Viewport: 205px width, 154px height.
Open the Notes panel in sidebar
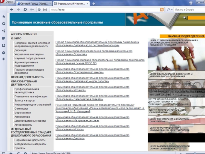(4, 38)
